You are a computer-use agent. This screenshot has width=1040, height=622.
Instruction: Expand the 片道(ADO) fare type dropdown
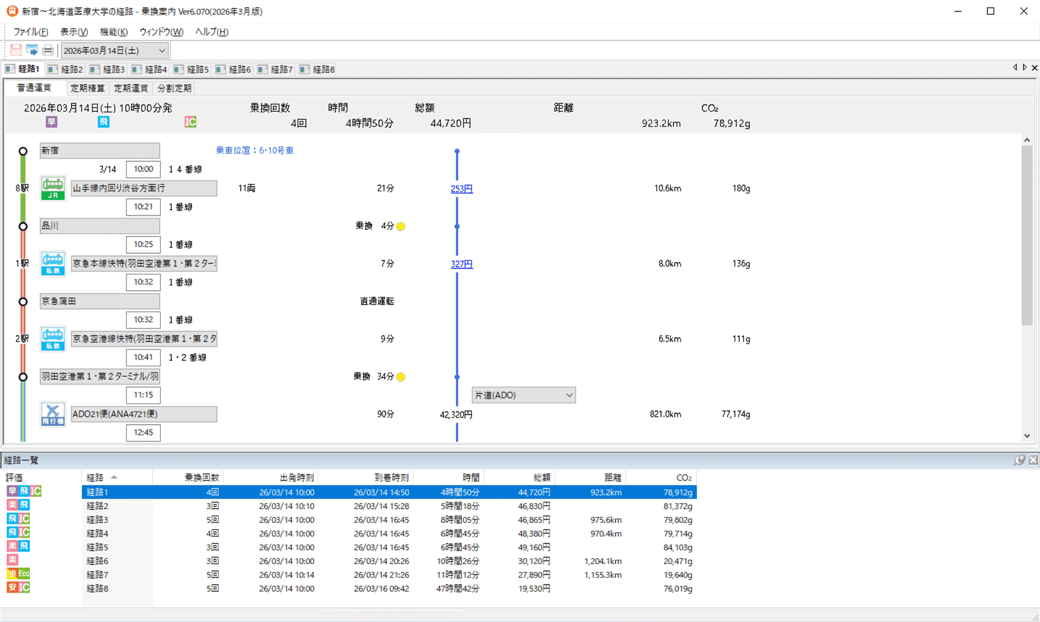pyautogui.click(x=569, y=395)
